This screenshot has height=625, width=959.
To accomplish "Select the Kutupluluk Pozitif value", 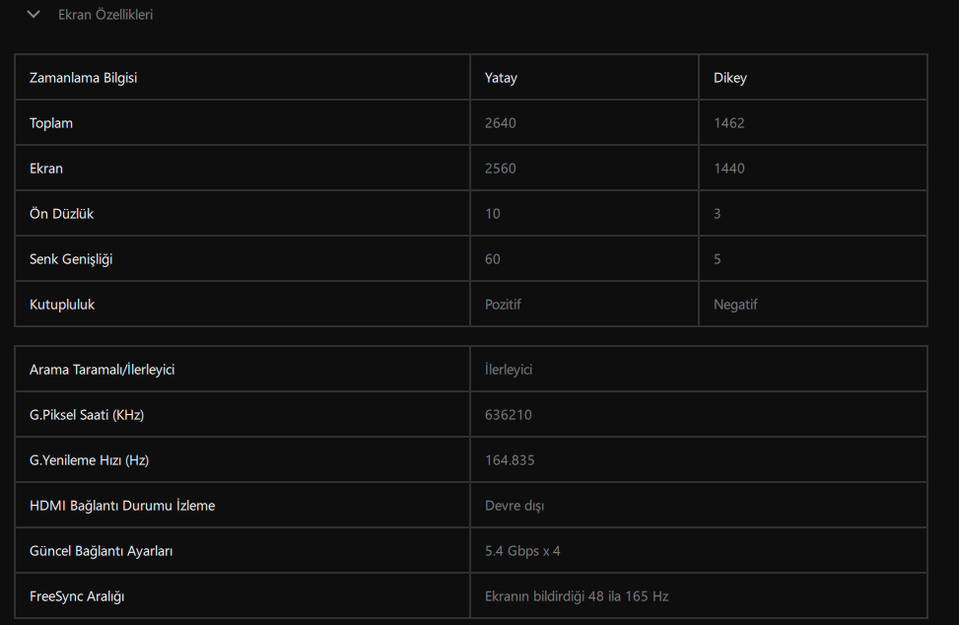I will (503, 304).
